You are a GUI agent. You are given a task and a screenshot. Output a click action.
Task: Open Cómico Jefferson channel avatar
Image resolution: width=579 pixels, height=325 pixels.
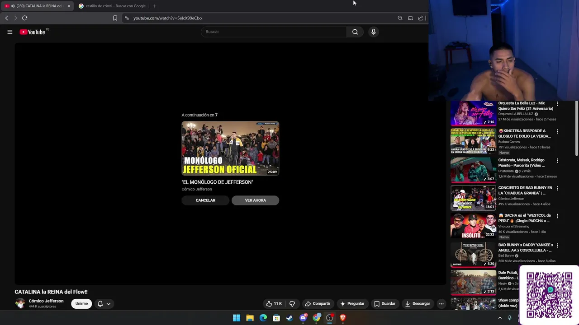tap(20, 303)
